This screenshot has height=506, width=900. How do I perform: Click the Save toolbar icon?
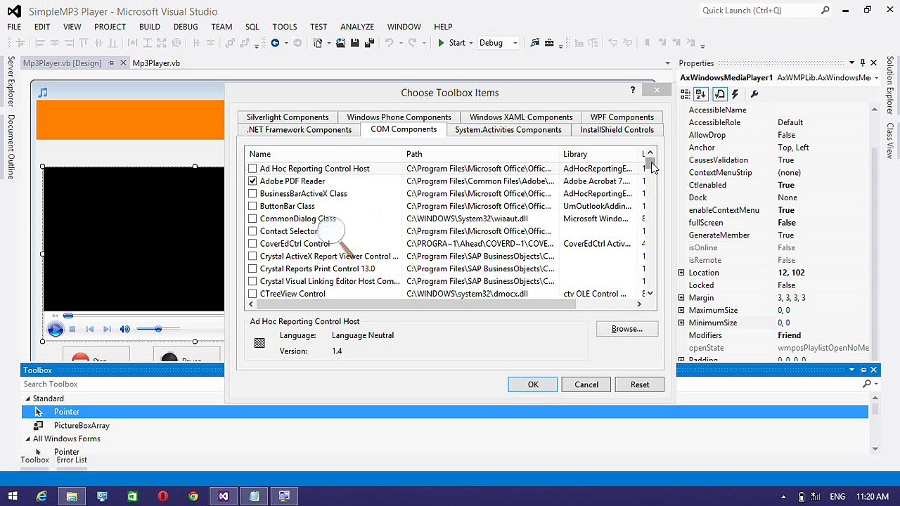pyautogui.click(x=355, y=43)
